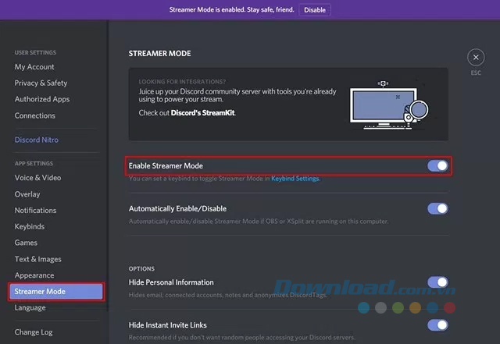
Task: Open Keybinds in sidebar
Action: point(30,227)
